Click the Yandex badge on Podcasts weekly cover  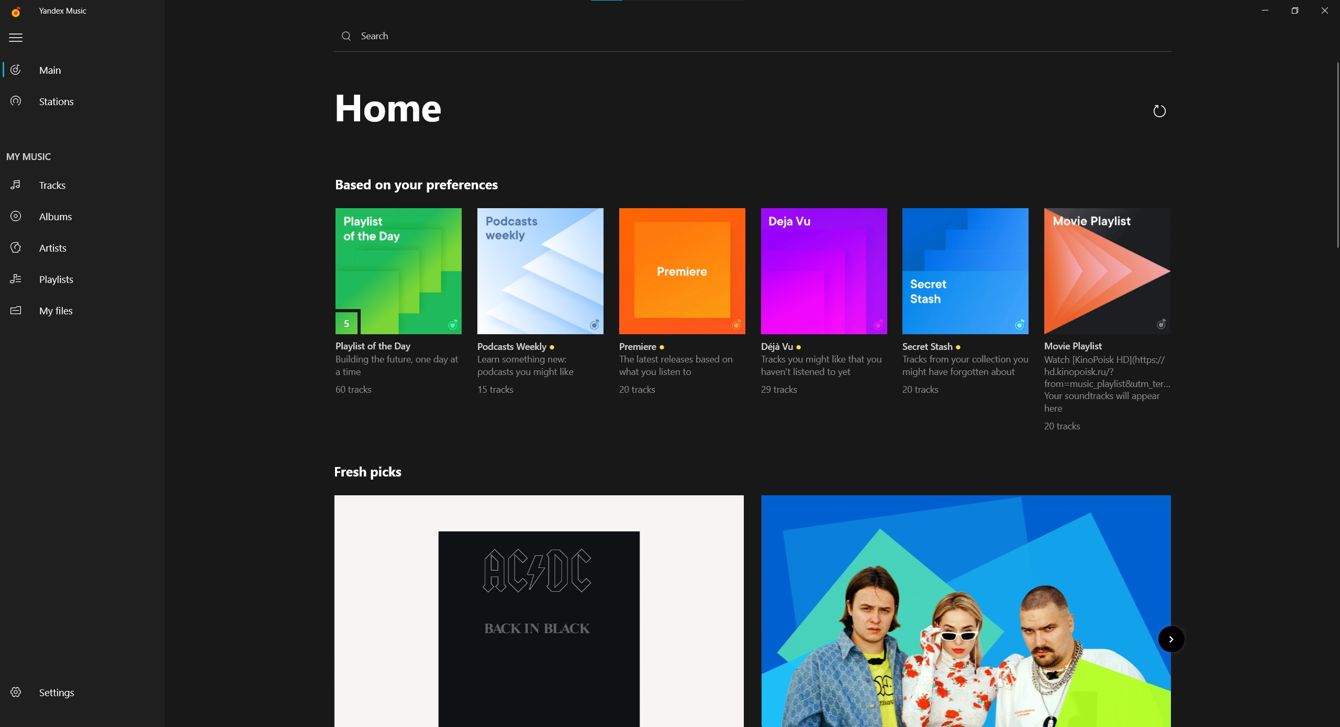click(x=595, y=325)
